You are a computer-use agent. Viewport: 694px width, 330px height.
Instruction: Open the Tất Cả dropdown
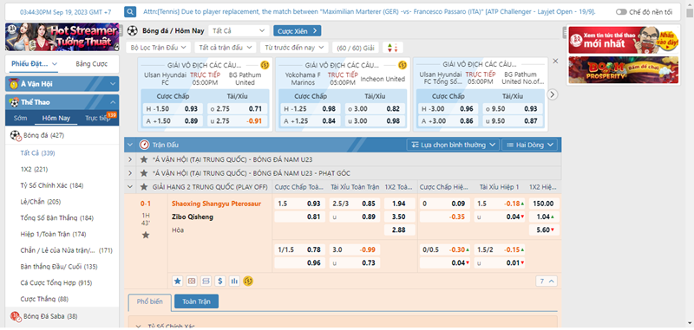coord(239,30)
